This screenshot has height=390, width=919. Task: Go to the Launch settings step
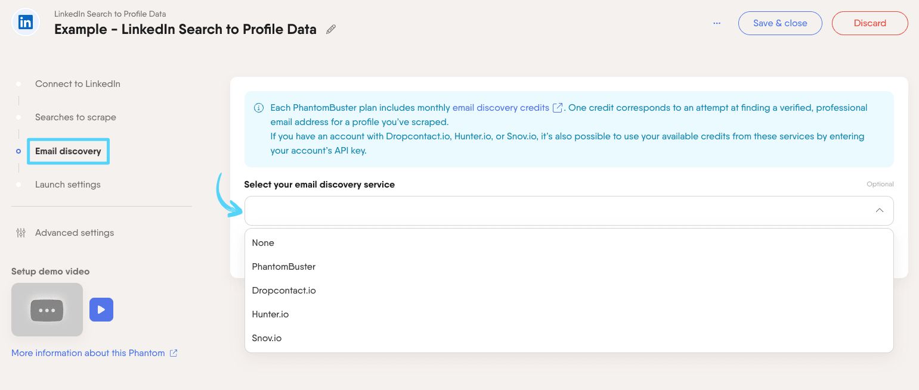click(68, 185)
